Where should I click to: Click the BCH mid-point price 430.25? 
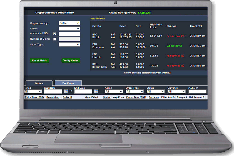pos(154,66)
